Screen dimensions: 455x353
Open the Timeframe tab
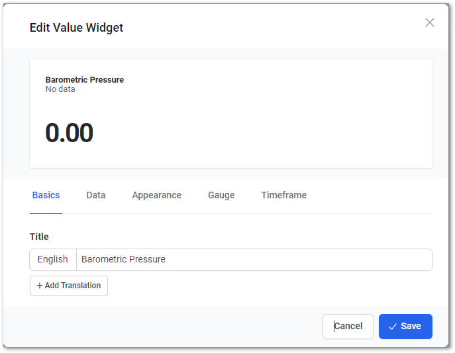click(x=283, y=195)
